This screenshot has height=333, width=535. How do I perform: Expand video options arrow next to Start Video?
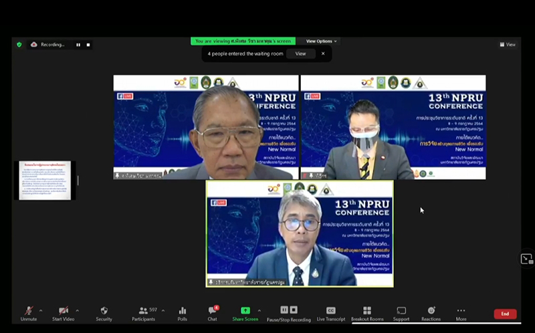pyautogui.click(x=77, y=310)
